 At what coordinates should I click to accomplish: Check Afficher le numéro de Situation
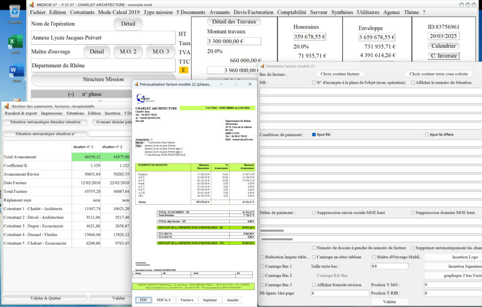click(x=413, y=82)
